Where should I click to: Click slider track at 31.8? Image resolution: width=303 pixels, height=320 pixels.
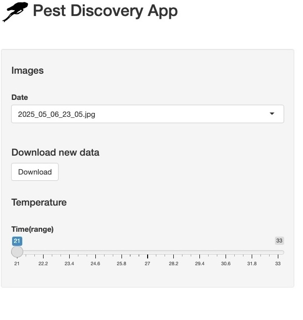[x=252, y=253]
